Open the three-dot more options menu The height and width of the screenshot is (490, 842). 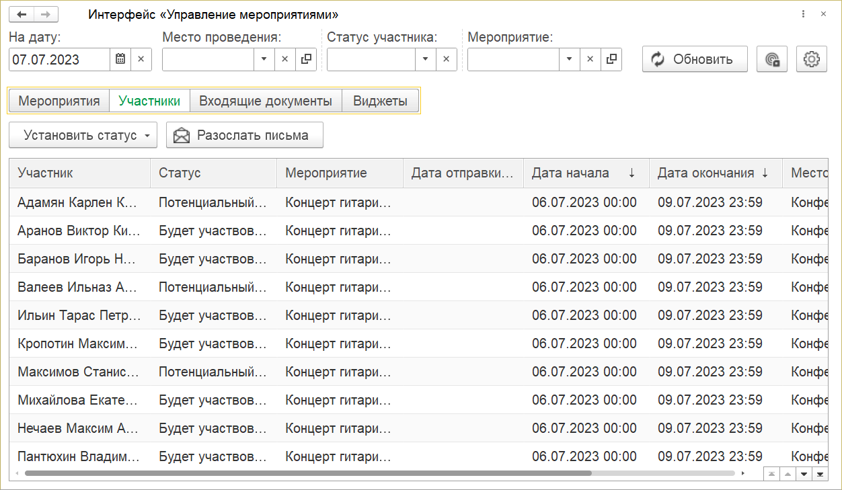(803, 14)
